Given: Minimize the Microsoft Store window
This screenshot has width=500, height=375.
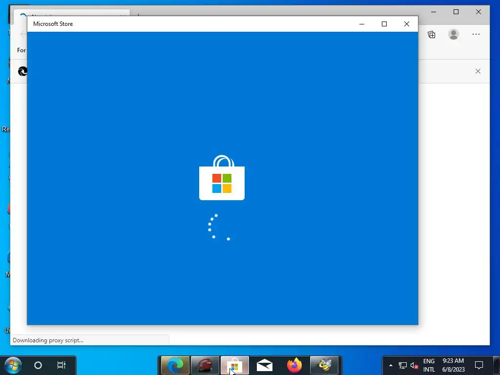Looking at the screenshot, I should pos(362,24).
